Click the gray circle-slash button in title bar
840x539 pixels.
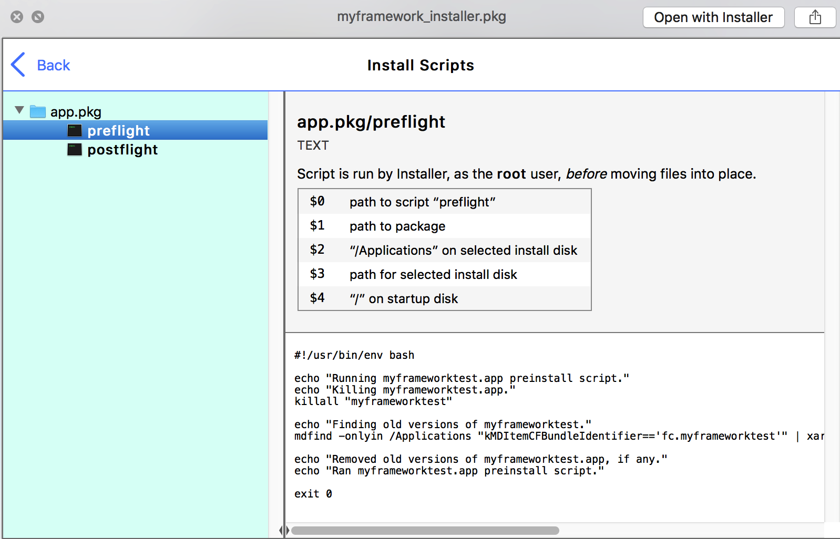tap(38, 17)
